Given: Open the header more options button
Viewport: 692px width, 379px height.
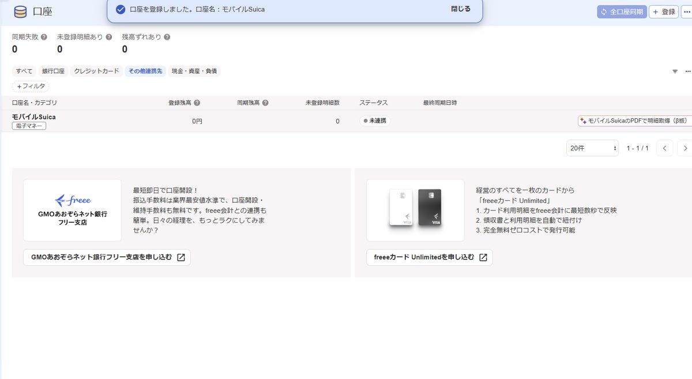Looking at the screenshot, I should (686, 12).
